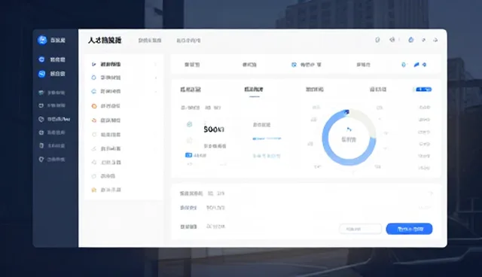
Task: Click the light-blue circle icon ending the filter strip
Action: click(x=404, y=65)
